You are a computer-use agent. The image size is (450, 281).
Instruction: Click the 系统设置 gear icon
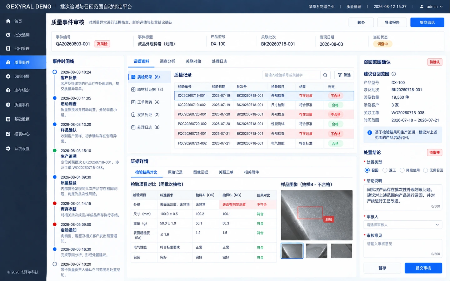8,149
